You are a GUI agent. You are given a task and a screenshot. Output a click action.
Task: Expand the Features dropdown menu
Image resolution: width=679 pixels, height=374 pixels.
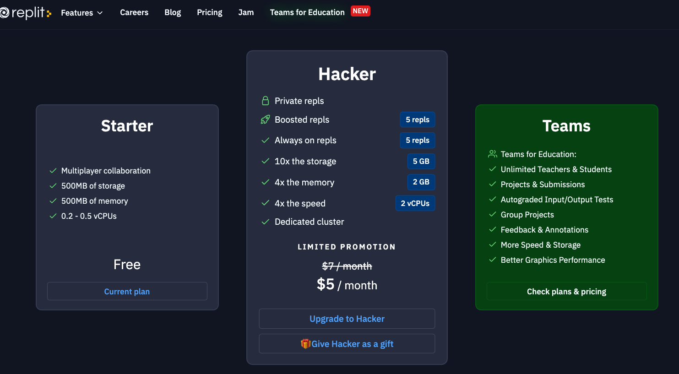82,13
